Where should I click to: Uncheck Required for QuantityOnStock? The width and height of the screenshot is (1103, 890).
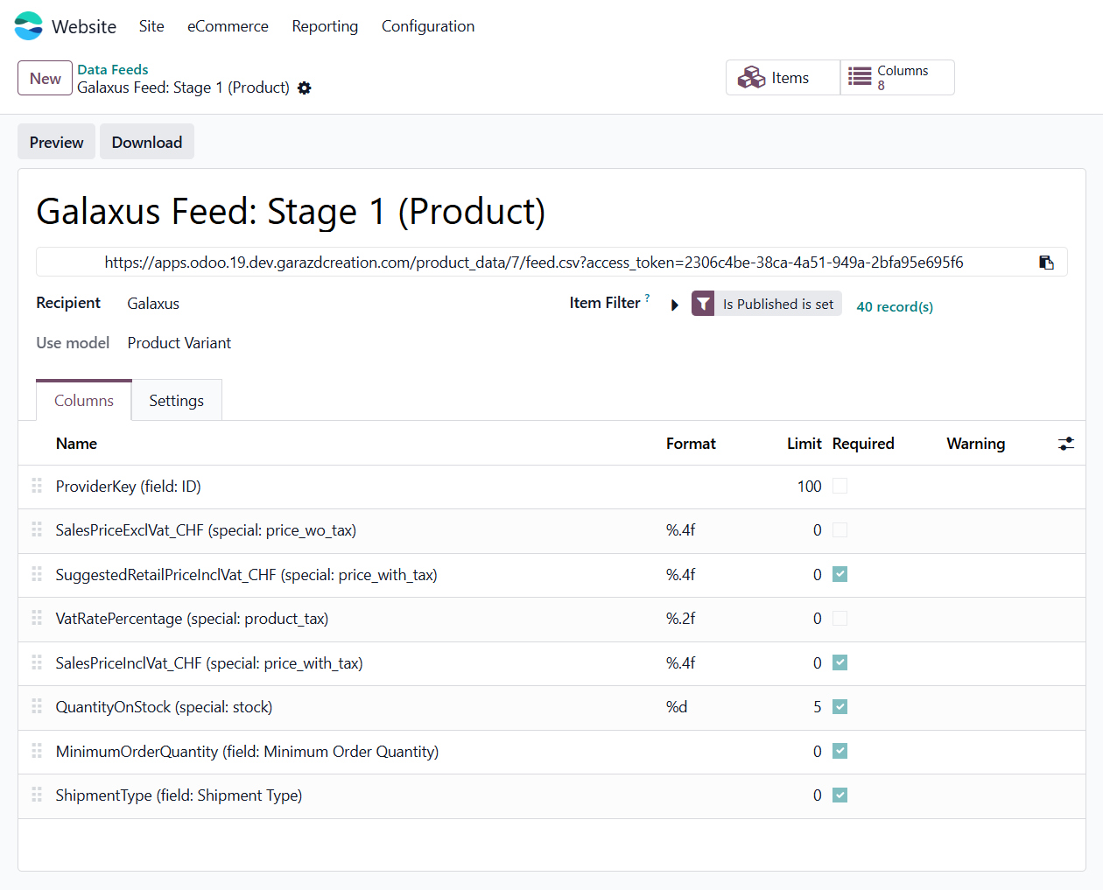click(x=840, y=706)
